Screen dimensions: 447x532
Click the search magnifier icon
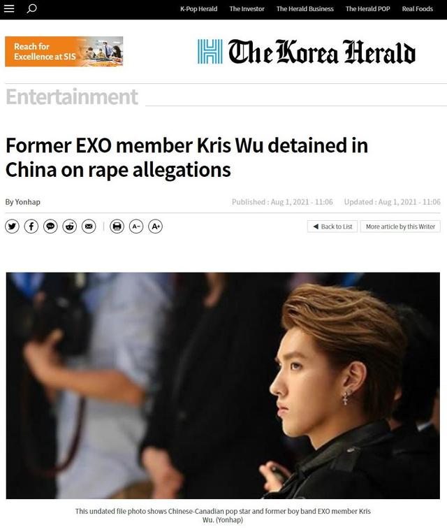click(x=31, y=8)
